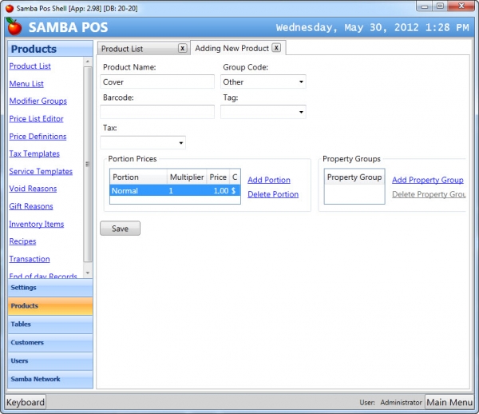479x414 pixels.
Task: Click the Samba POS apple logo
Action: [x=14, y=26]
